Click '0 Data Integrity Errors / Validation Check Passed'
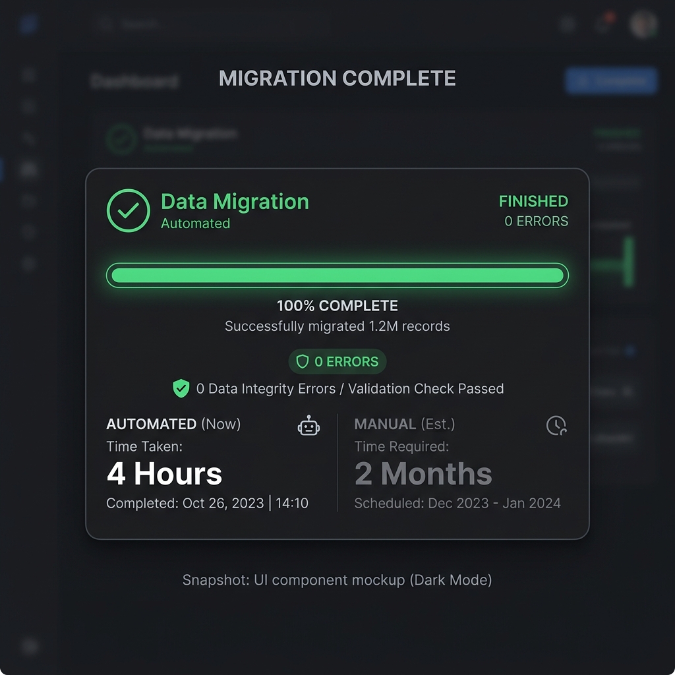Viewport: 675px width, 675px height. tap(350, 389)
